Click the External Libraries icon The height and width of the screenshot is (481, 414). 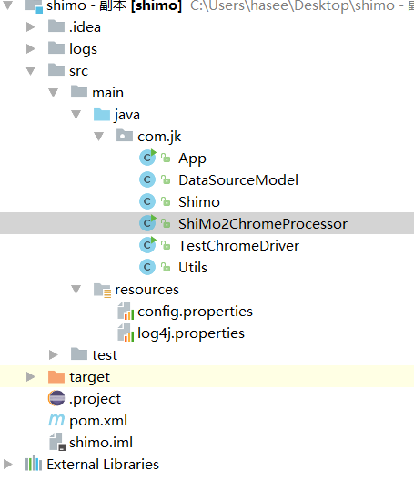coord(34,464)
